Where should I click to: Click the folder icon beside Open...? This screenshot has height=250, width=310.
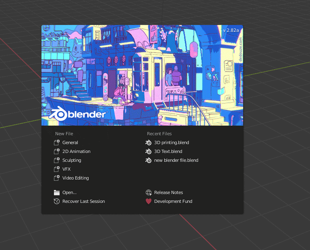56,192
